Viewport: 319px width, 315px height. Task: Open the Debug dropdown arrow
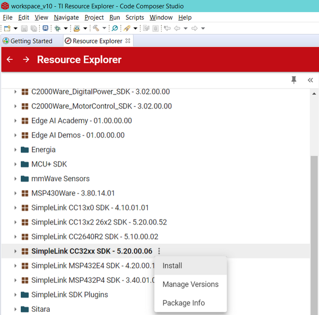coord(66,29)
